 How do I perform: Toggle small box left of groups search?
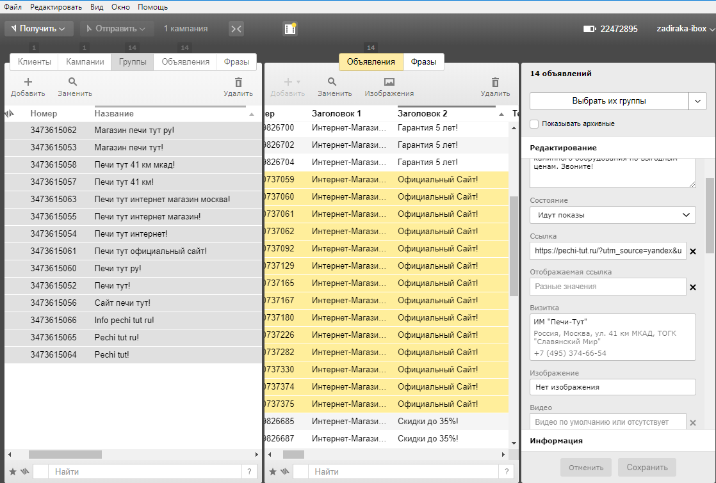[40, 471]
